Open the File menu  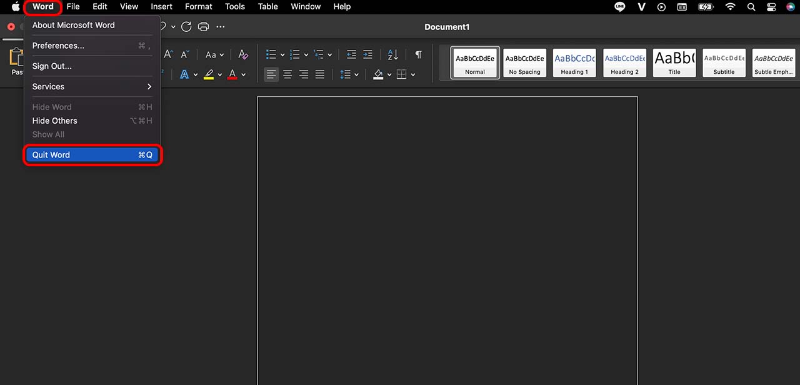tap(73, 7)
